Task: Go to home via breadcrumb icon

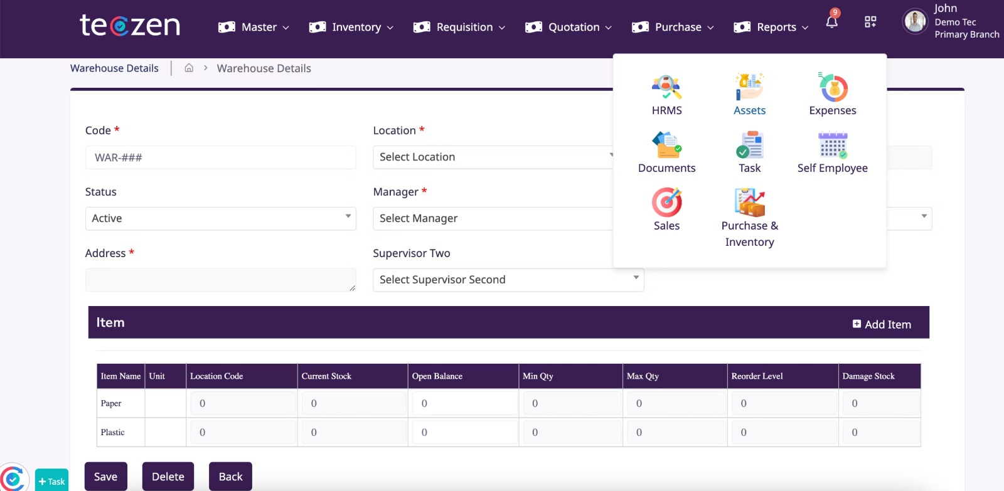Action: tap(189, 68)
